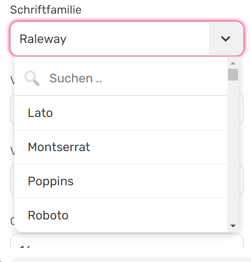Select Lato from the font list
The width and height of the screenshot is (251, 262).
click(x=121, y=113)
